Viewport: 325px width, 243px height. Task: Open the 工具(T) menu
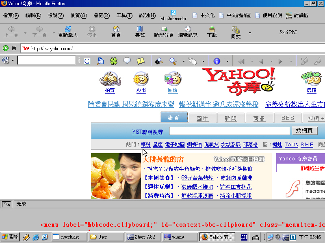point(124,15)
